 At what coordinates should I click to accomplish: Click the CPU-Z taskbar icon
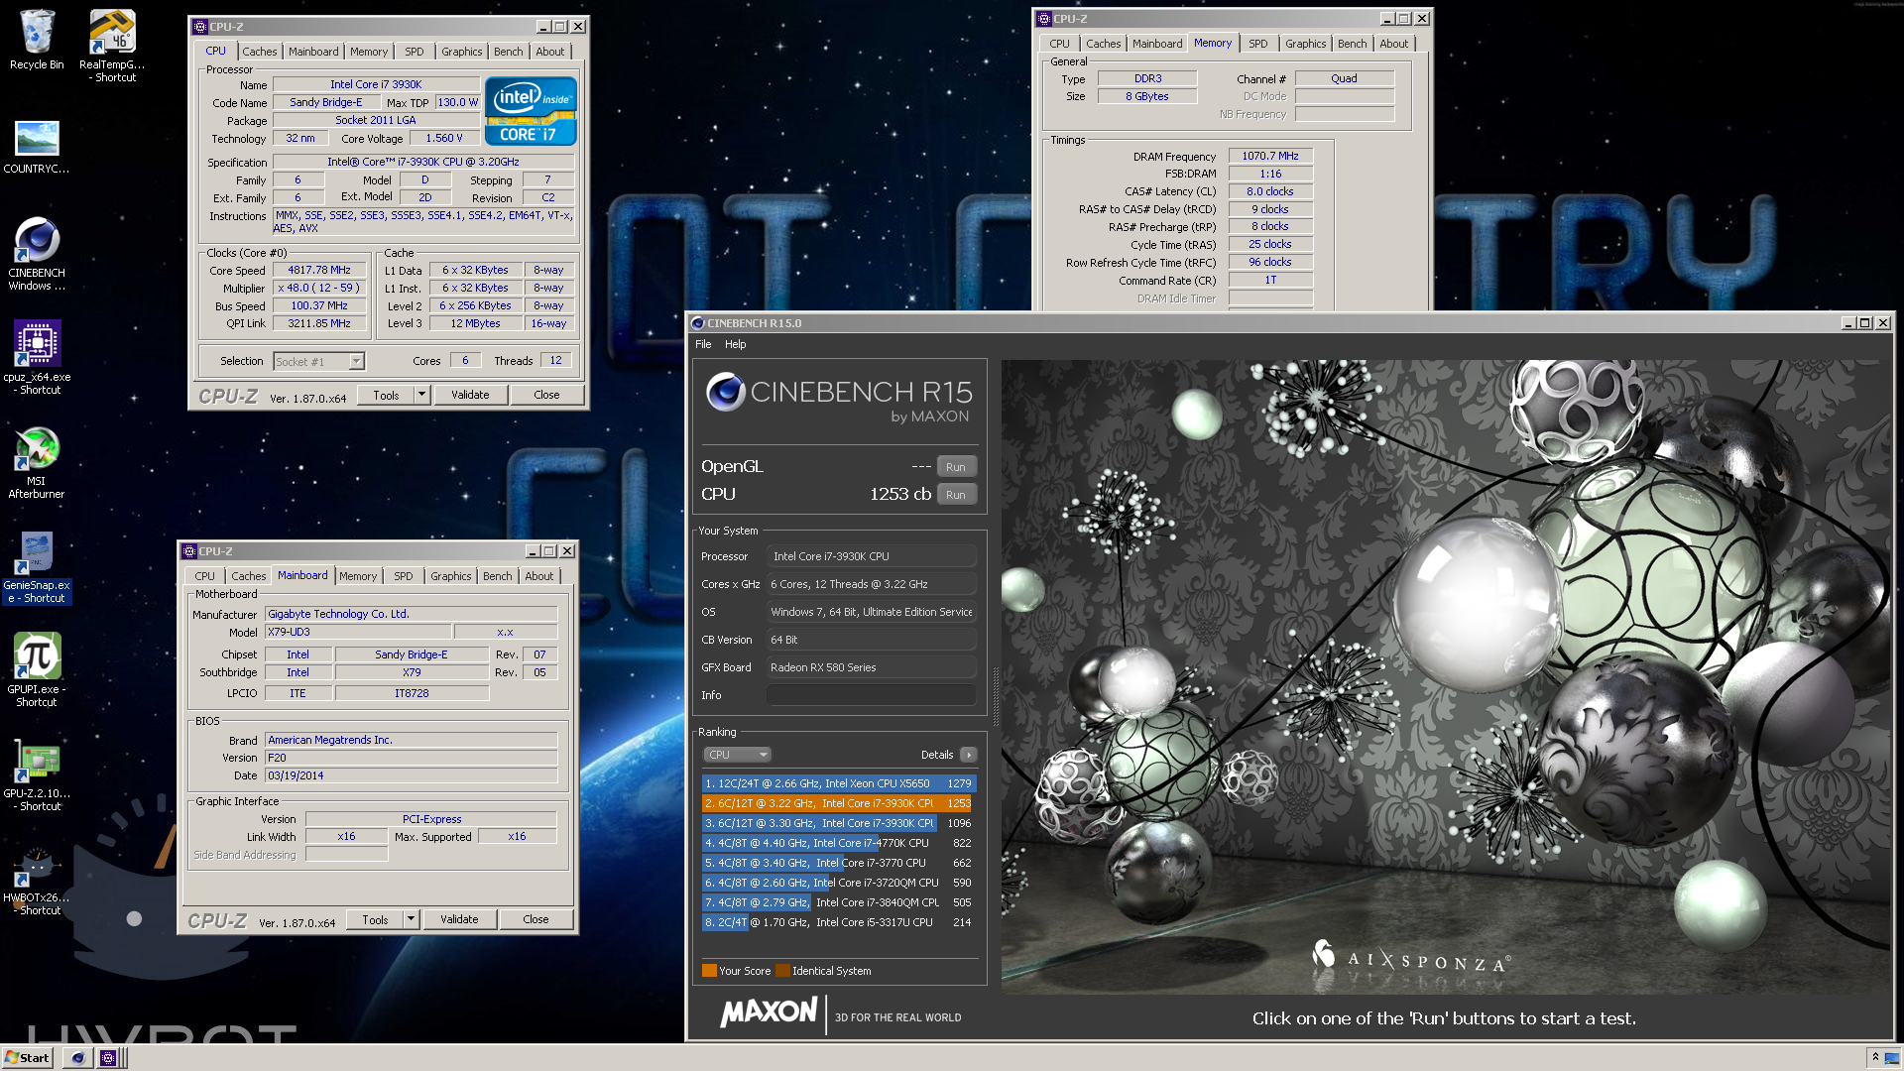(108, 1058)
